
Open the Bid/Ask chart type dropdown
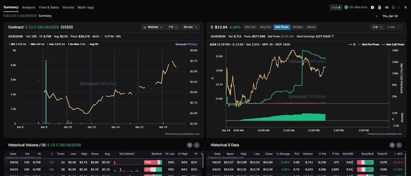[153, 27]
